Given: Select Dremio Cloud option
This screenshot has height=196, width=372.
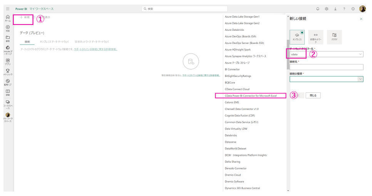Looking at the screenshot, I should (x=233, y=175).
